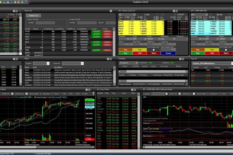Open the Route SMART dropdown in KO panel
This screenshot has height=155, width=233.
coord(159,39)
